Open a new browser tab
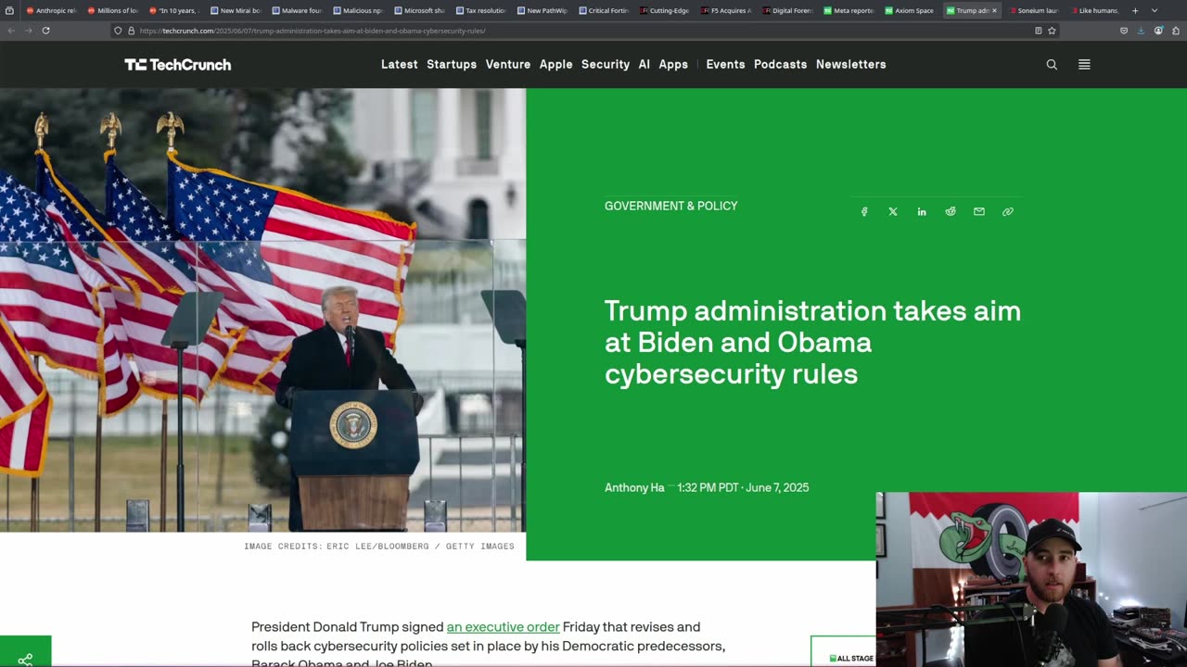Image resolution: width=1187 pixels, height=667 pixels. pyautogui.click(x=1135, y=10)
